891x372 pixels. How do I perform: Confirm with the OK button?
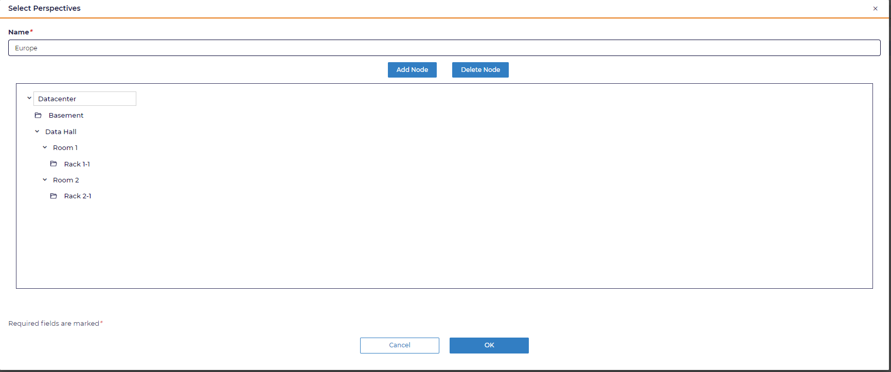(x=489, y=345)
